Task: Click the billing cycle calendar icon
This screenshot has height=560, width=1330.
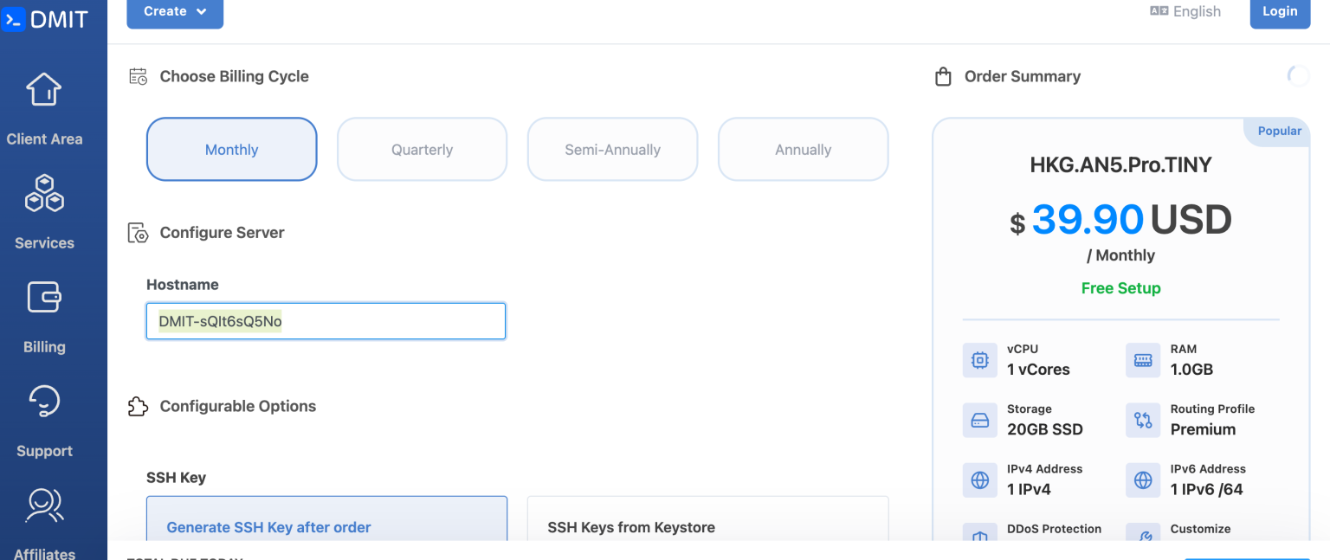Action: click(138, 76)
